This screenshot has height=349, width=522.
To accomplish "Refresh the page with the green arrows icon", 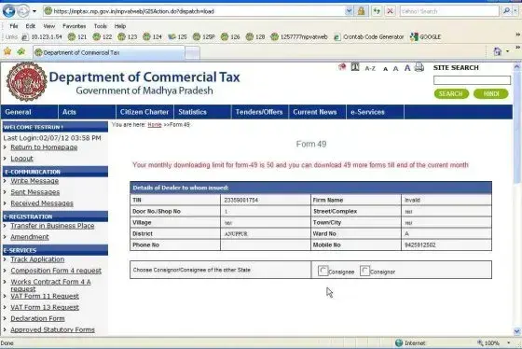I will (377, 11).
